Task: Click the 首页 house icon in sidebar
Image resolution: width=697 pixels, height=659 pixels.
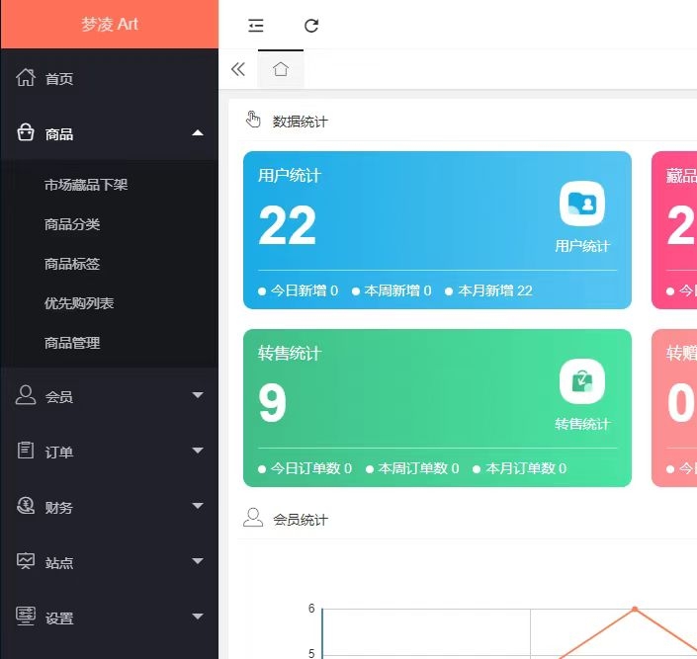Action: point(26,78)
